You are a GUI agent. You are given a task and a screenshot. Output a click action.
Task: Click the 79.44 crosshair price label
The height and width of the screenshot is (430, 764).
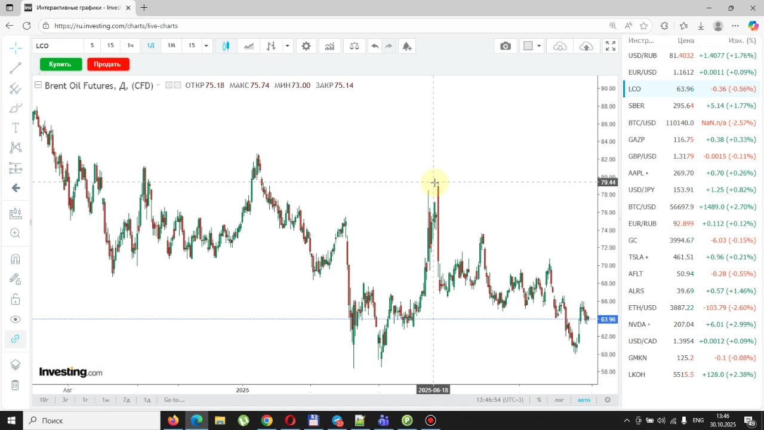coord(608,182)
